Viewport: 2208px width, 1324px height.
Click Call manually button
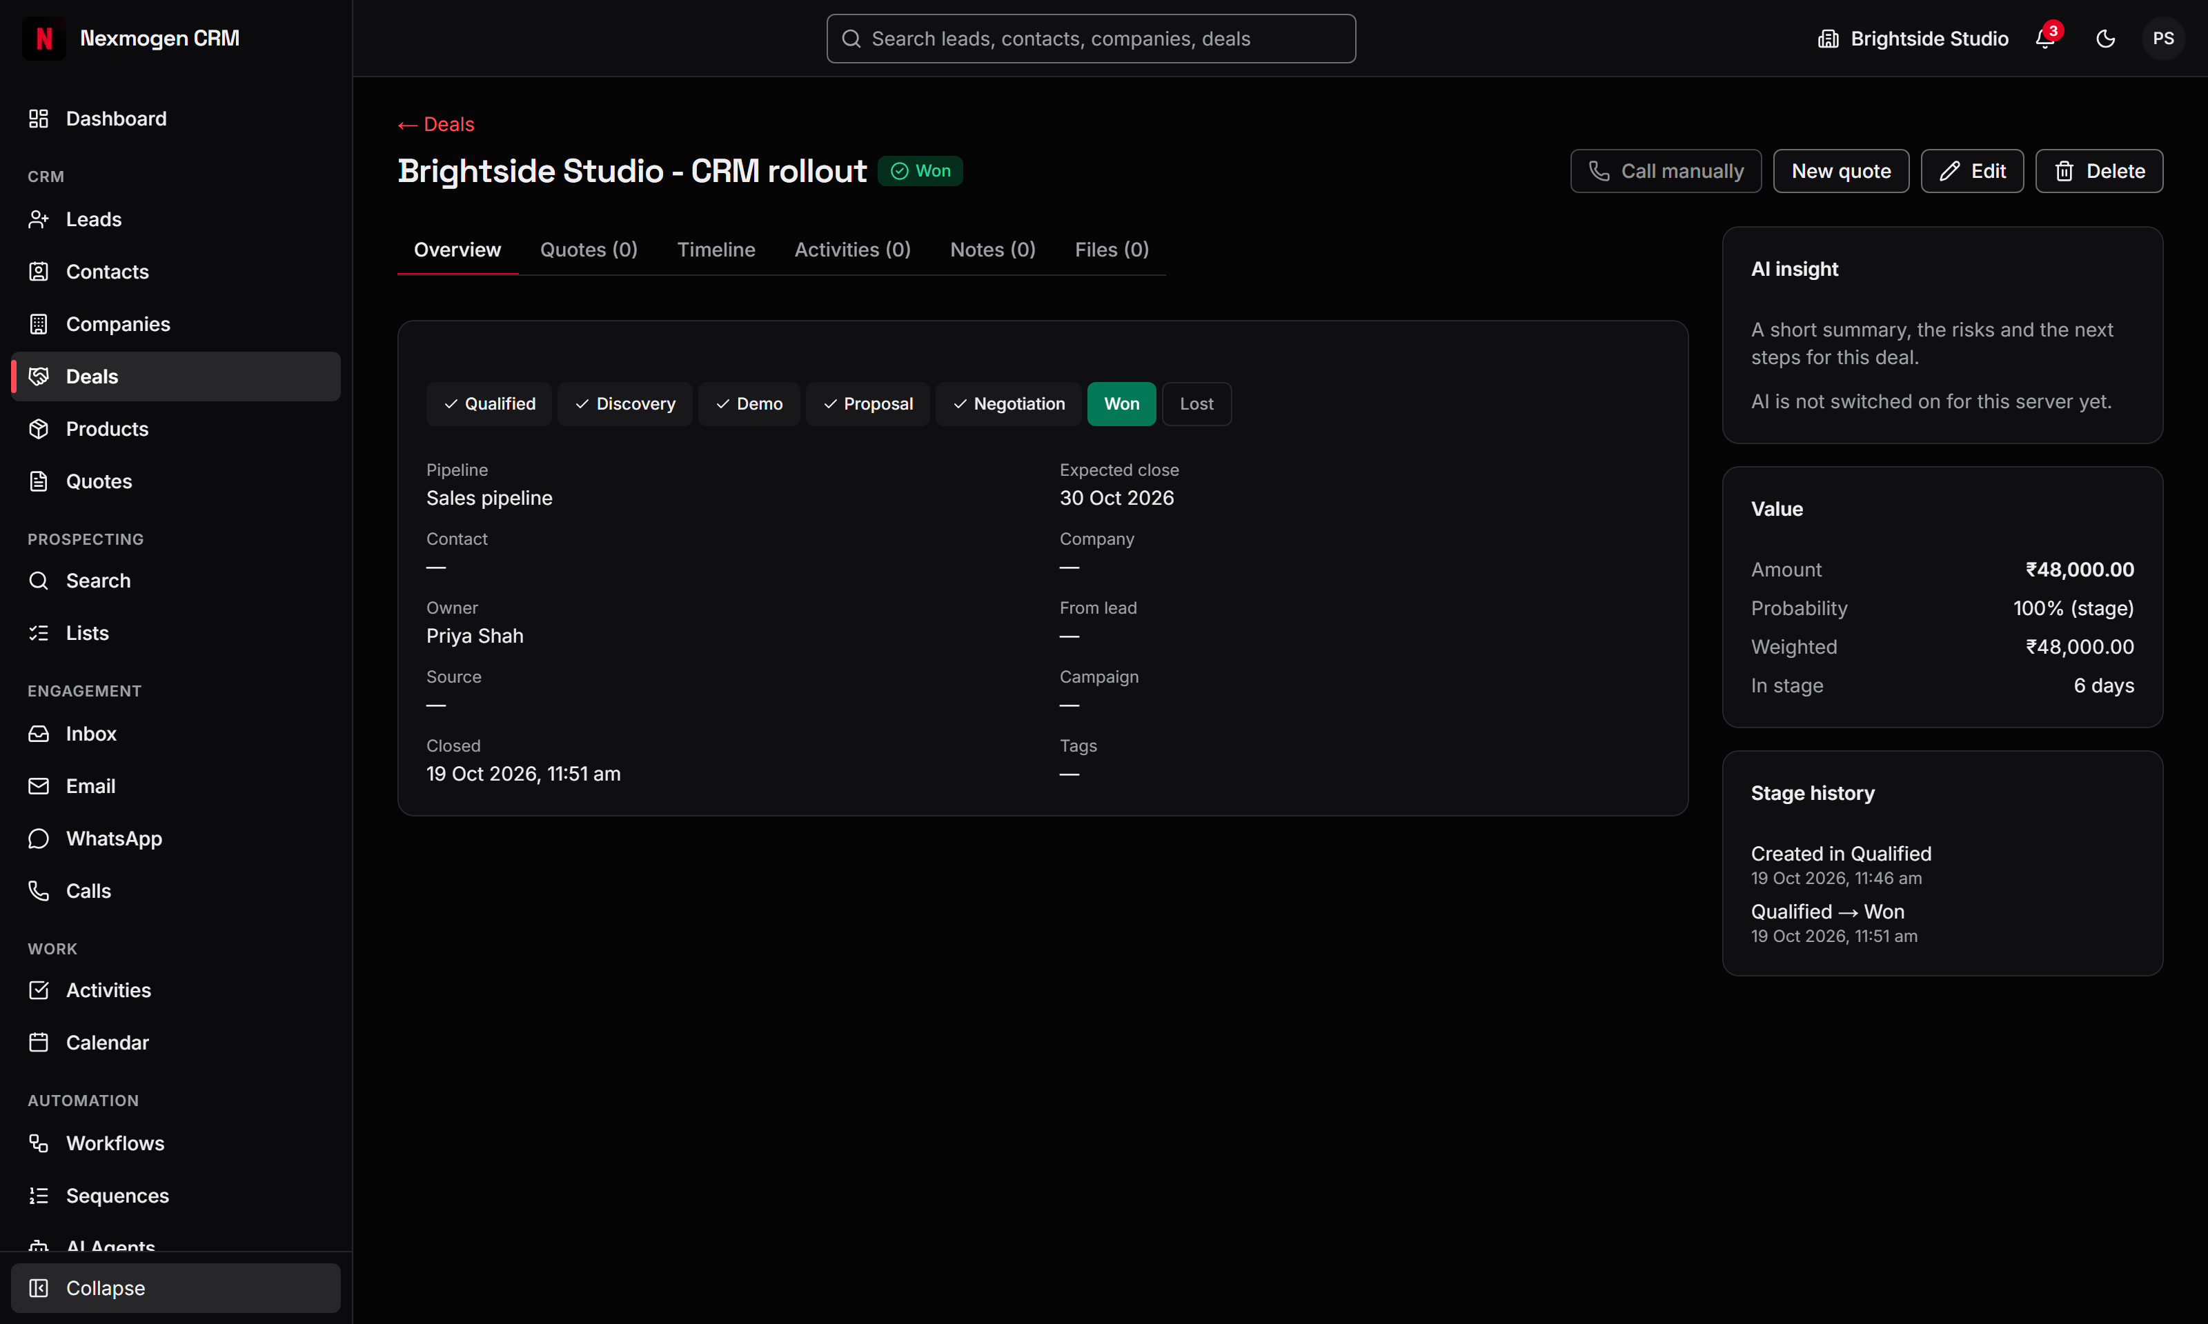click(1666, 170)
